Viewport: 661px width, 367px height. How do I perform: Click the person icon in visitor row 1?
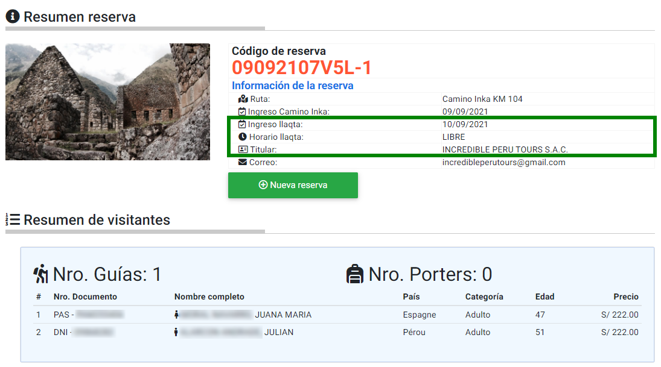coord(177,315)
